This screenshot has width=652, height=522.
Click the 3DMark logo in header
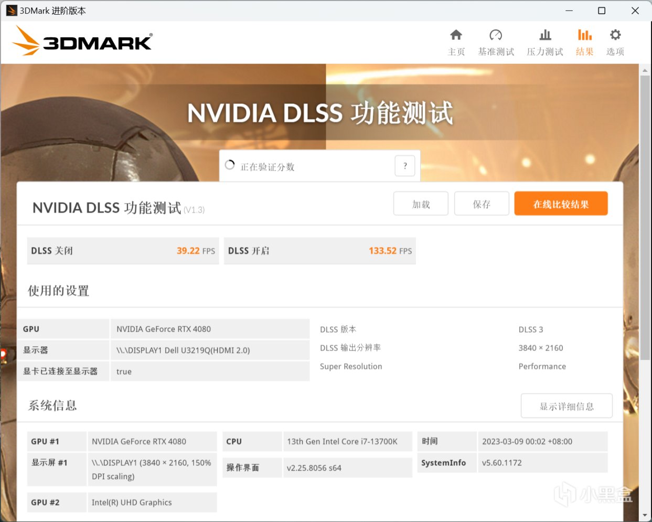coord(82,41)
